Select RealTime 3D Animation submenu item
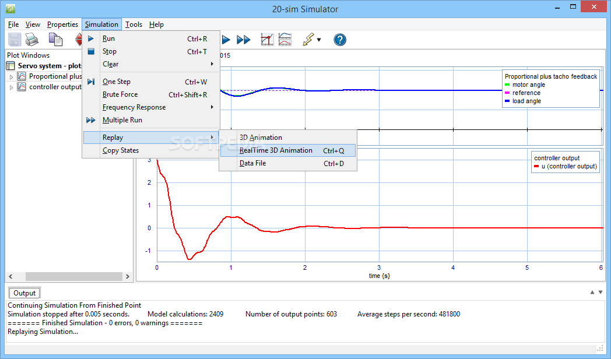 pos(288,150)
